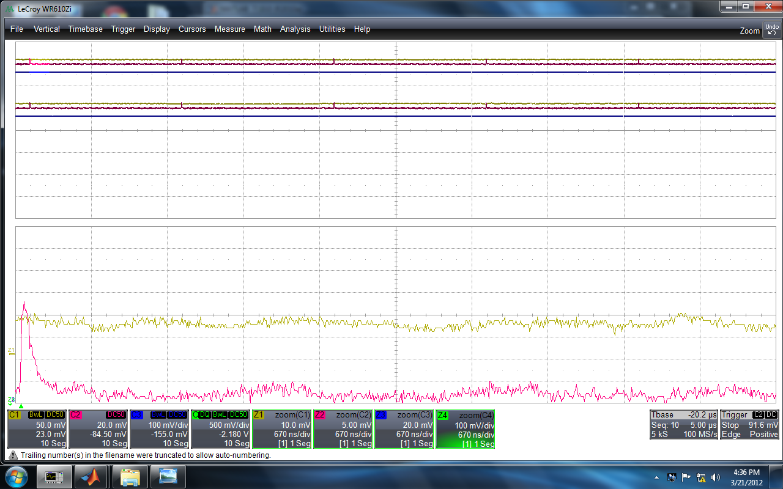The image size is (783, 489).
Task: Click the volume speaker tray icon
Action: coord(716,477)
